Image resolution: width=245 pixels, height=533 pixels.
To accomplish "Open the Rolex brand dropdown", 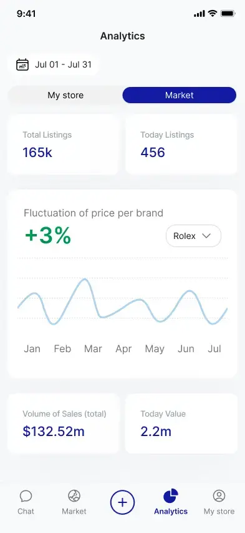I will 193,236.
